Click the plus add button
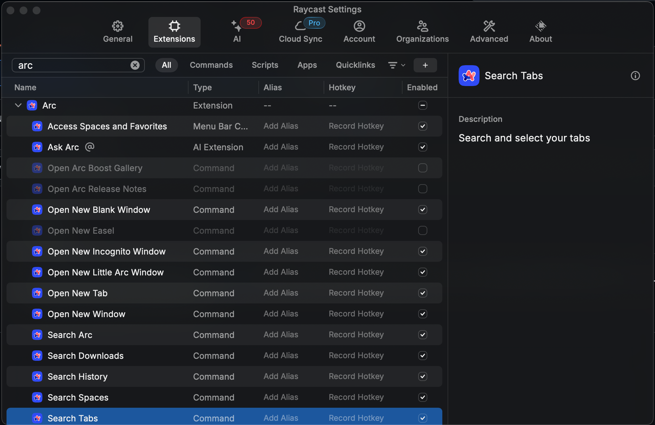 pos(425,65)
